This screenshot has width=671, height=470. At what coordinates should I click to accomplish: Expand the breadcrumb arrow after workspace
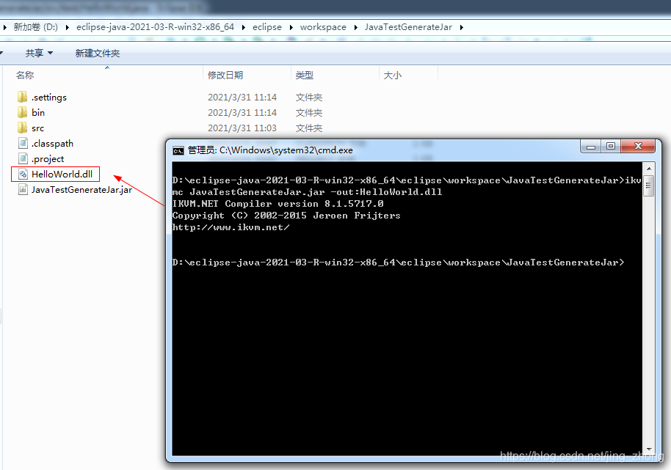tap(354, 26)
